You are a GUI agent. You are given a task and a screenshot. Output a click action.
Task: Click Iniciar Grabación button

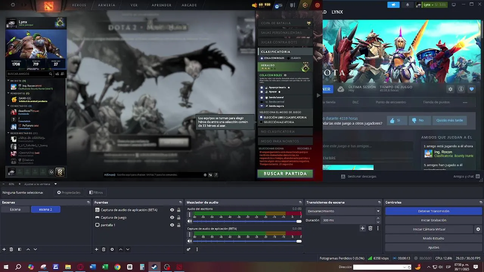[433, 220]
